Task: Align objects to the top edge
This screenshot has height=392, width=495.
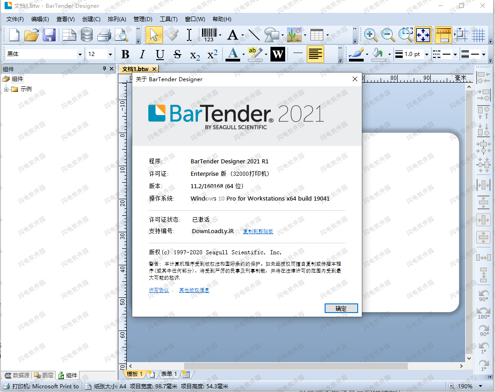Action: 484,112
